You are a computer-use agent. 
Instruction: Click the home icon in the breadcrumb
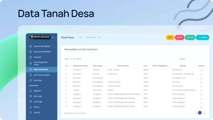[80, 37]
